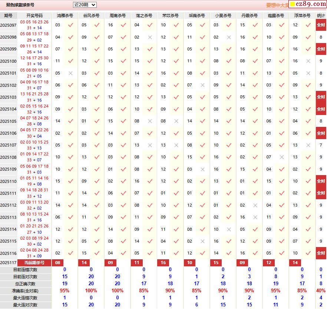Click the 全对 badge in row 2025097
Viewport: 327px width, 309px height.
321,25
